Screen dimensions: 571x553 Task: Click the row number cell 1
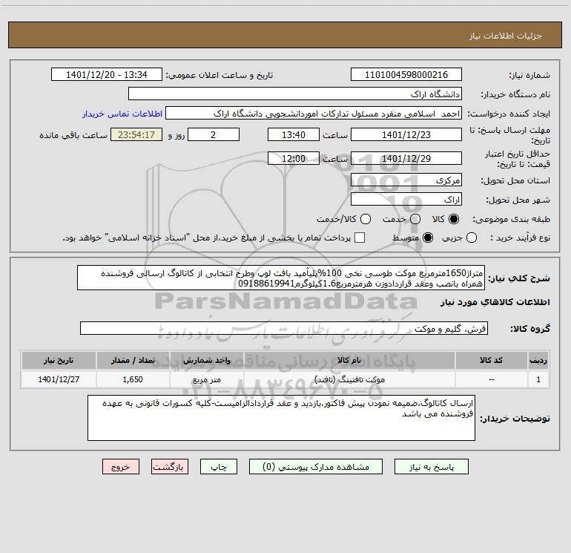[x=538, y=379]
